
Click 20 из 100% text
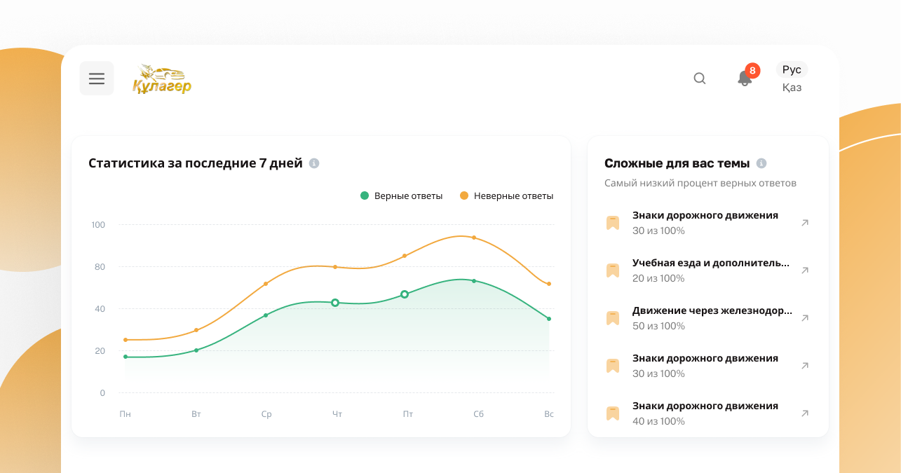[x=658, y=278]
